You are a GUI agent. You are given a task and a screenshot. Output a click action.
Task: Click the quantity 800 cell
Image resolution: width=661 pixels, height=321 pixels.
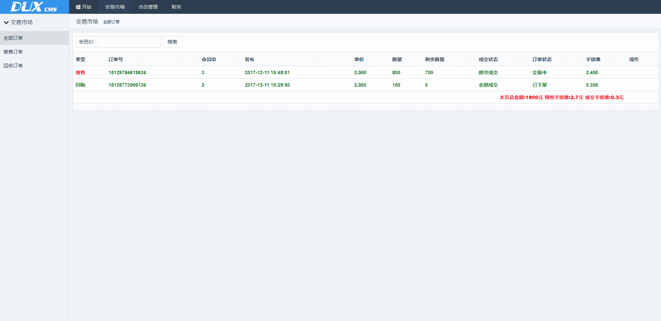[x=396, y=72]
